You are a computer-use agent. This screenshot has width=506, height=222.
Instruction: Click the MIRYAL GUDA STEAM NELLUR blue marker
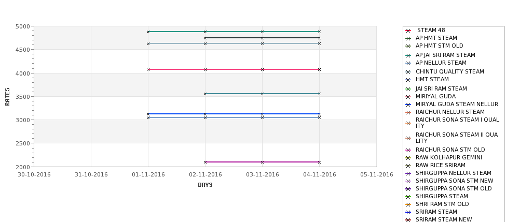pyautogui.click(x=408, y=105)
